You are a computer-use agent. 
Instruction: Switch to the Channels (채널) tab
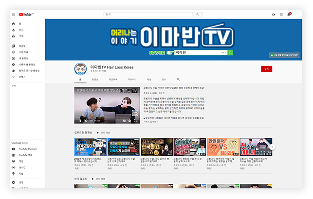[149, 80]
